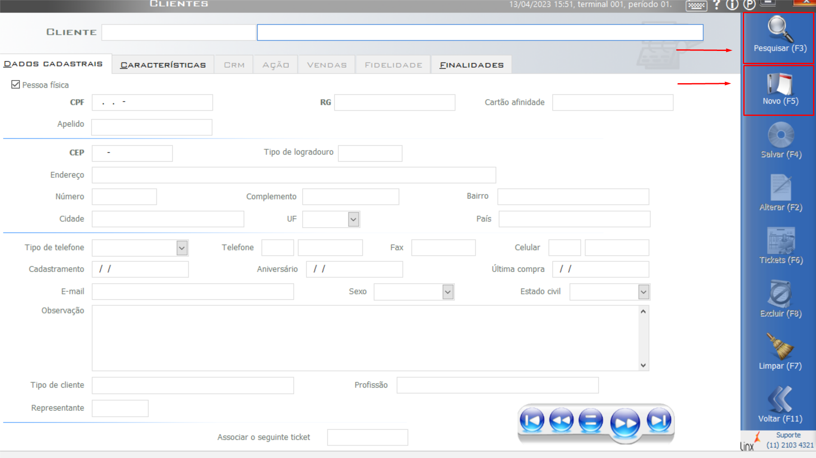Clear form with Limpar (F7) broom
The height and width of the screenshot is (458, 816).
point(780,346)
